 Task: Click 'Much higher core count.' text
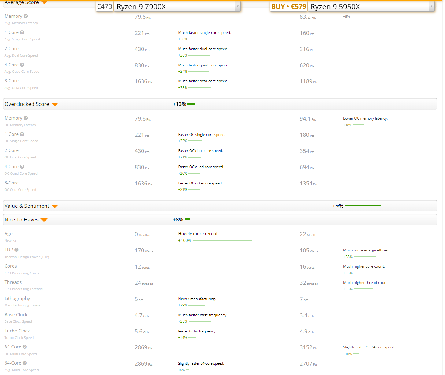364,266
